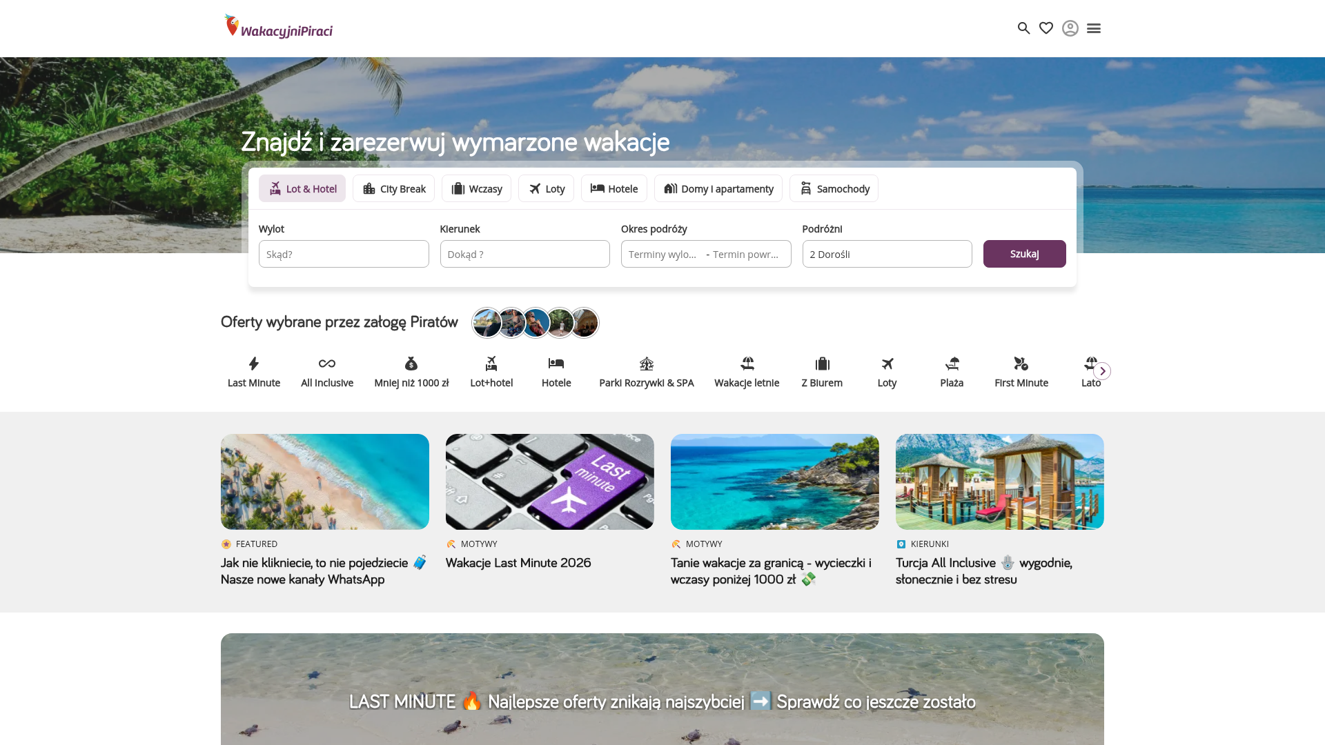Open the Wakacje Last Minute 2026 article link
1325x745 pixels.
(x=518, y=563)
